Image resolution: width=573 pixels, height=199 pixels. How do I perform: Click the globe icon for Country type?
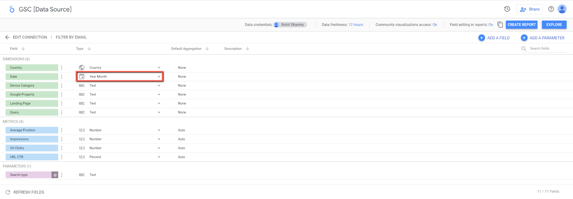click(x=82, y=68)
